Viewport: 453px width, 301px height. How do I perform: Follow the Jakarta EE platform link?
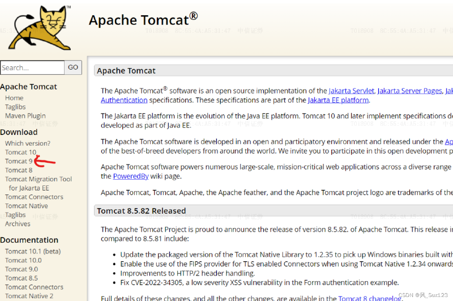[338, 100]
